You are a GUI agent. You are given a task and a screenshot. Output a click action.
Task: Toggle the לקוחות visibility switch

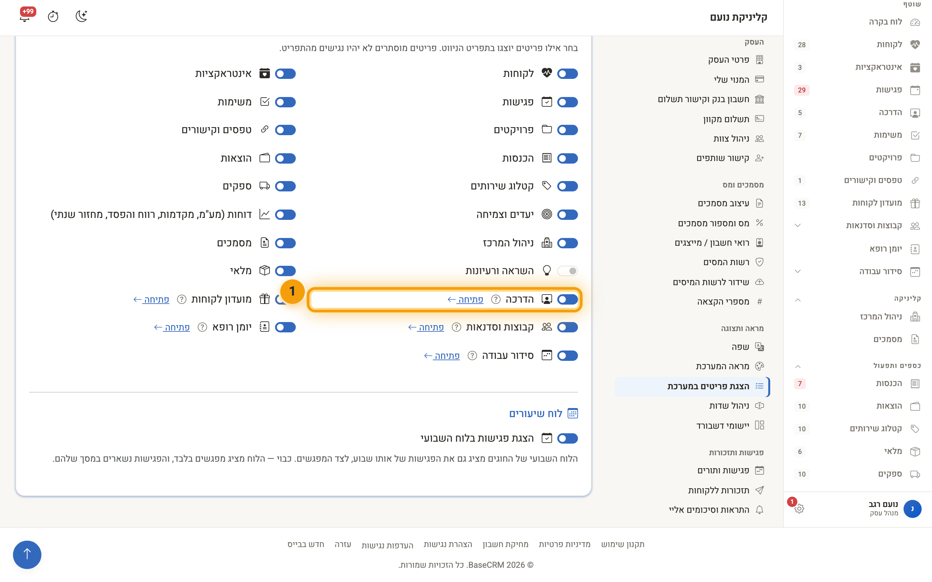point(567,73)
